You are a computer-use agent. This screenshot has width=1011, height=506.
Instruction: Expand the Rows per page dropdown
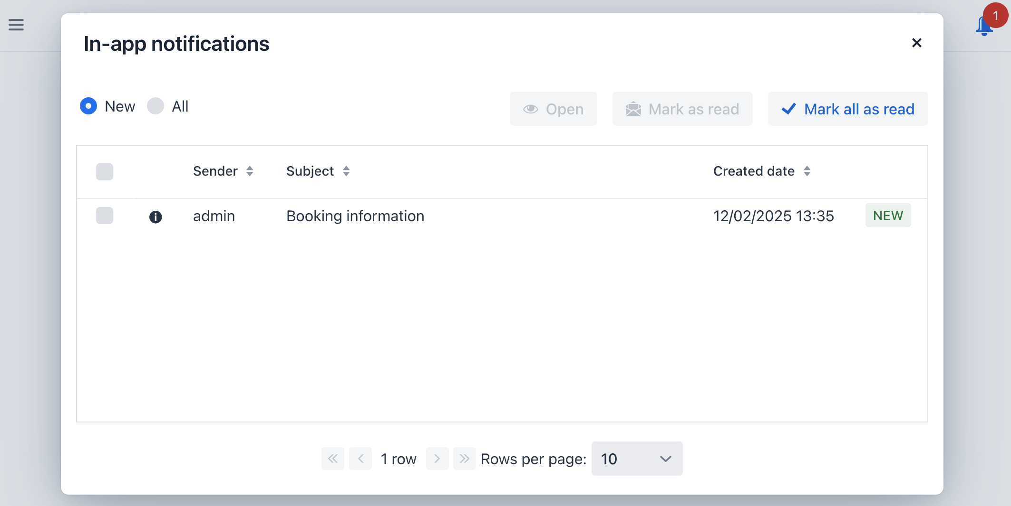(x=637, y=459)
